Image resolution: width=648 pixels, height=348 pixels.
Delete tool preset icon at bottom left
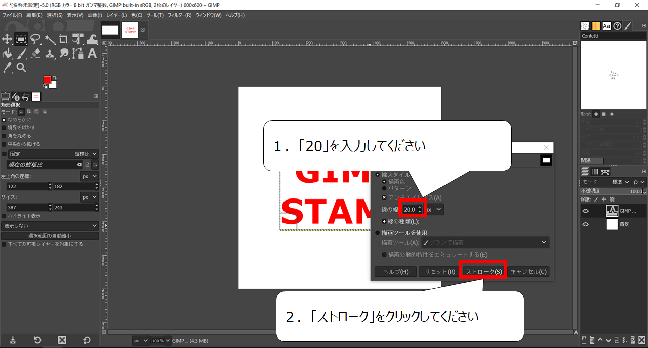coord(62,340)
